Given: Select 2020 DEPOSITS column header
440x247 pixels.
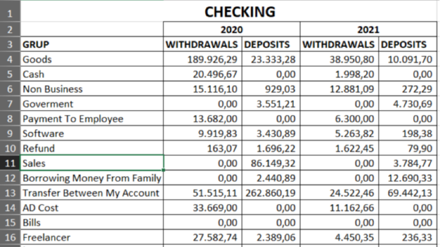Looking at the screenshot, I should [x=271, y=44].
